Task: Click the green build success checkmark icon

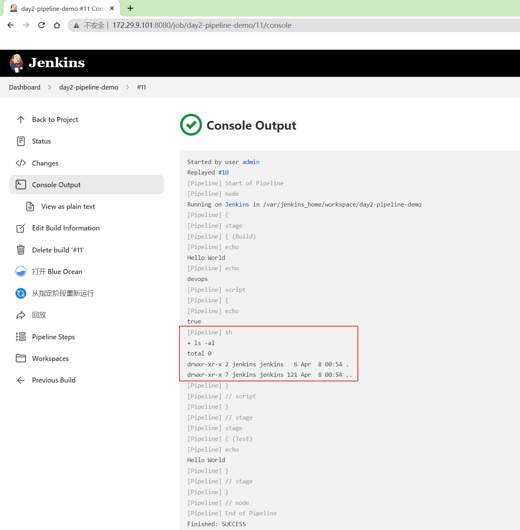Action: (191, 125)
